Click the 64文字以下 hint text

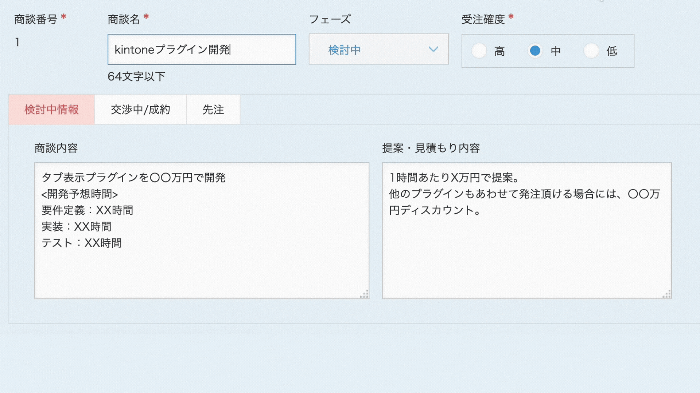(136, 76)
